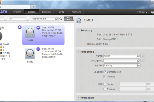
Task: Click the purple plus add share icon
Action: [x=20, y=27]
